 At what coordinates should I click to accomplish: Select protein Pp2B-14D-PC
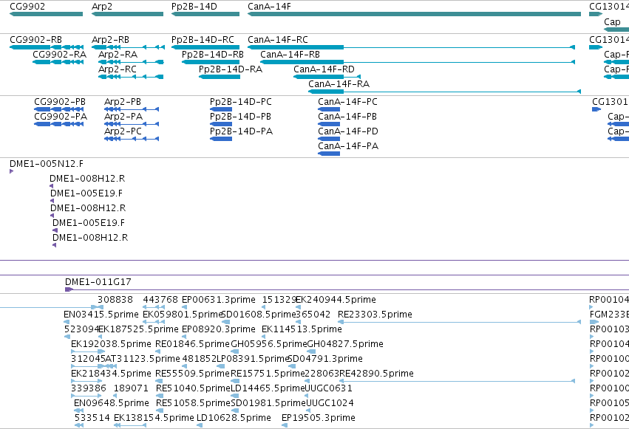pos(221,109)
